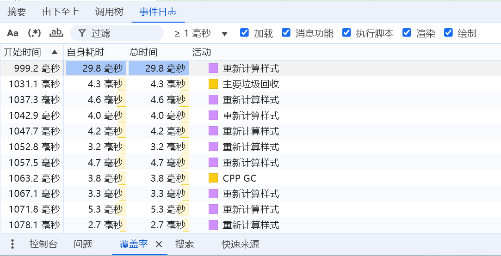The image size is (501, 256).
Task: Uncheck the 加载 checkbox
Action: pos(245,33)
